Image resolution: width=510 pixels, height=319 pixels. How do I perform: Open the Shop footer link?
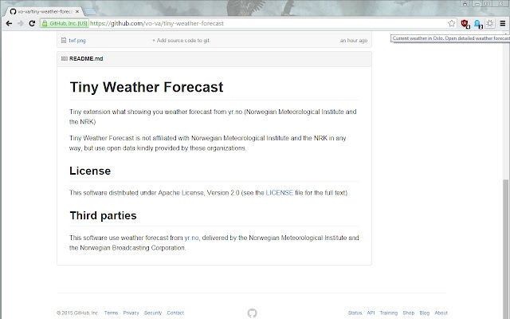click(409, 313)
